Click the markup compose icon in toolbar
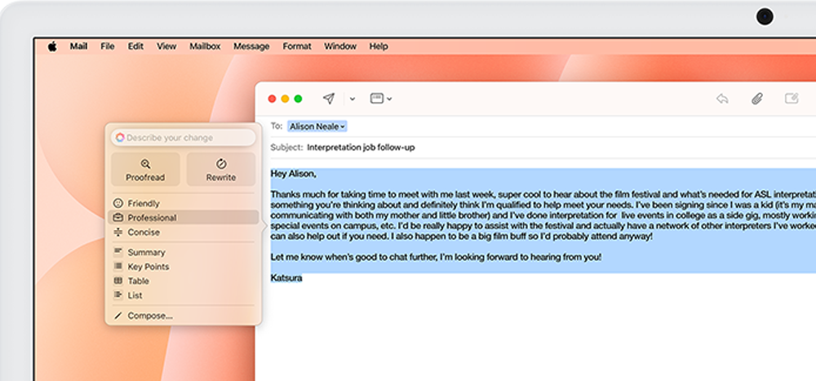The image size is (816, 381). pyautogui.click(x=791, y=99)
